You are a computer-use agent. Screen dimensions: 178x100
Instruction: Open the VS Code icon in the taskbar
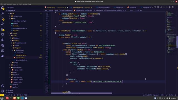coord(22,98)
